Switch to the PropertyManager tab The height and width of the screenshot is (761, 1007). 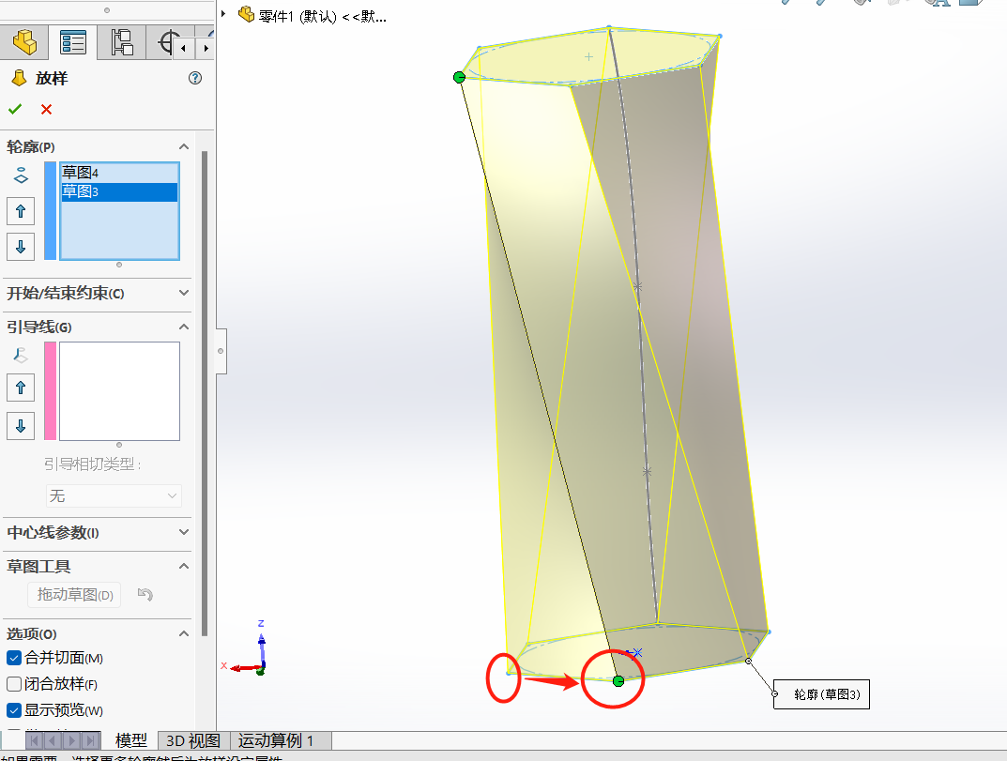click(x=72, y=42)
